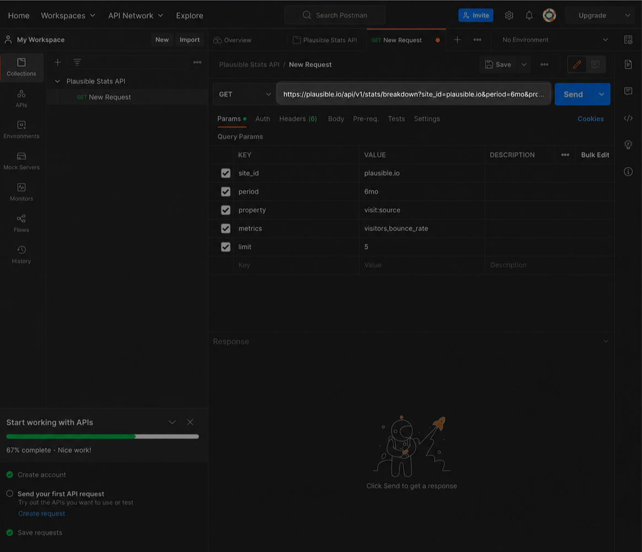
Task: Switch to the Auth tab
Action: [x=262, y=118]
